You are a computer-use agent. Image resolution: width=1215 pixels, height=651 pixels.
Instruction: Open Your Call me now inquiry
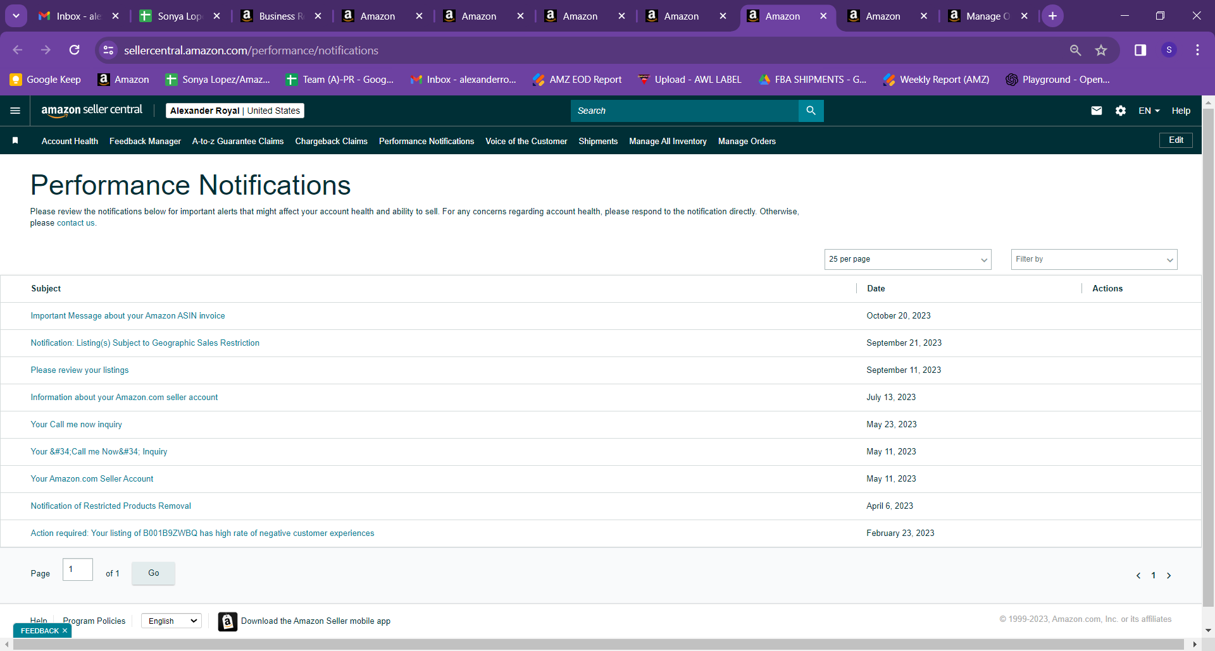76,425
